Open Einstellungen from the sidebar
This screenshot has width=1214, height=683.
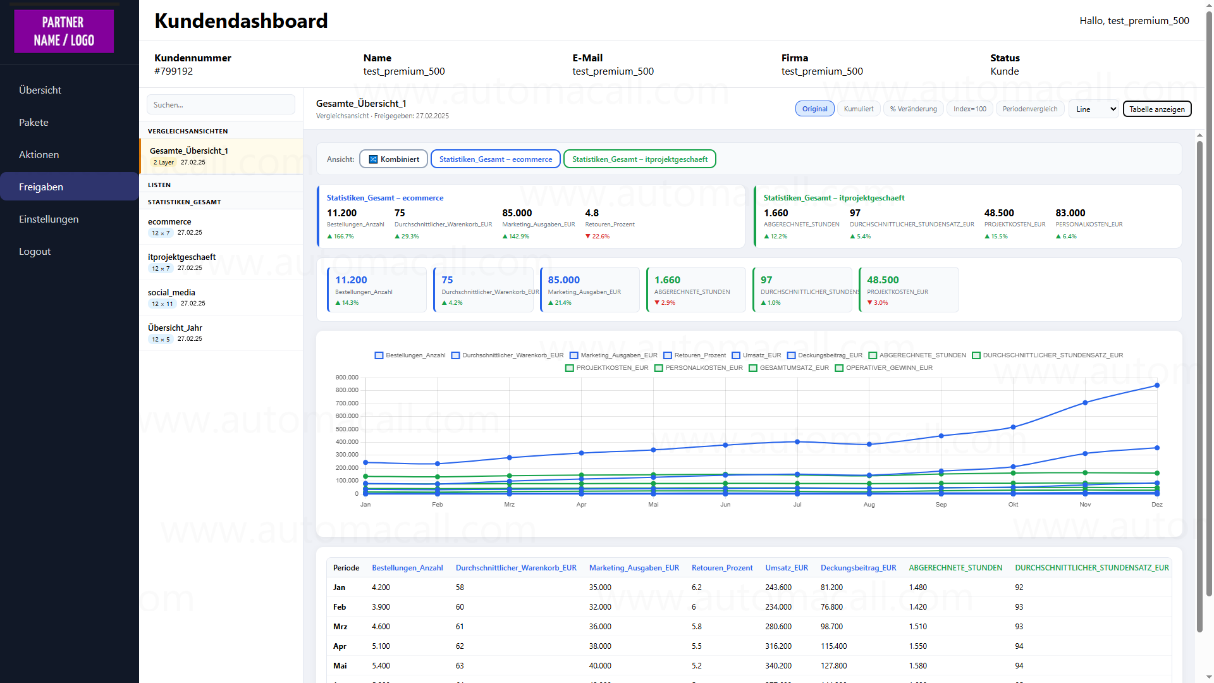click(x=49, y=219)
